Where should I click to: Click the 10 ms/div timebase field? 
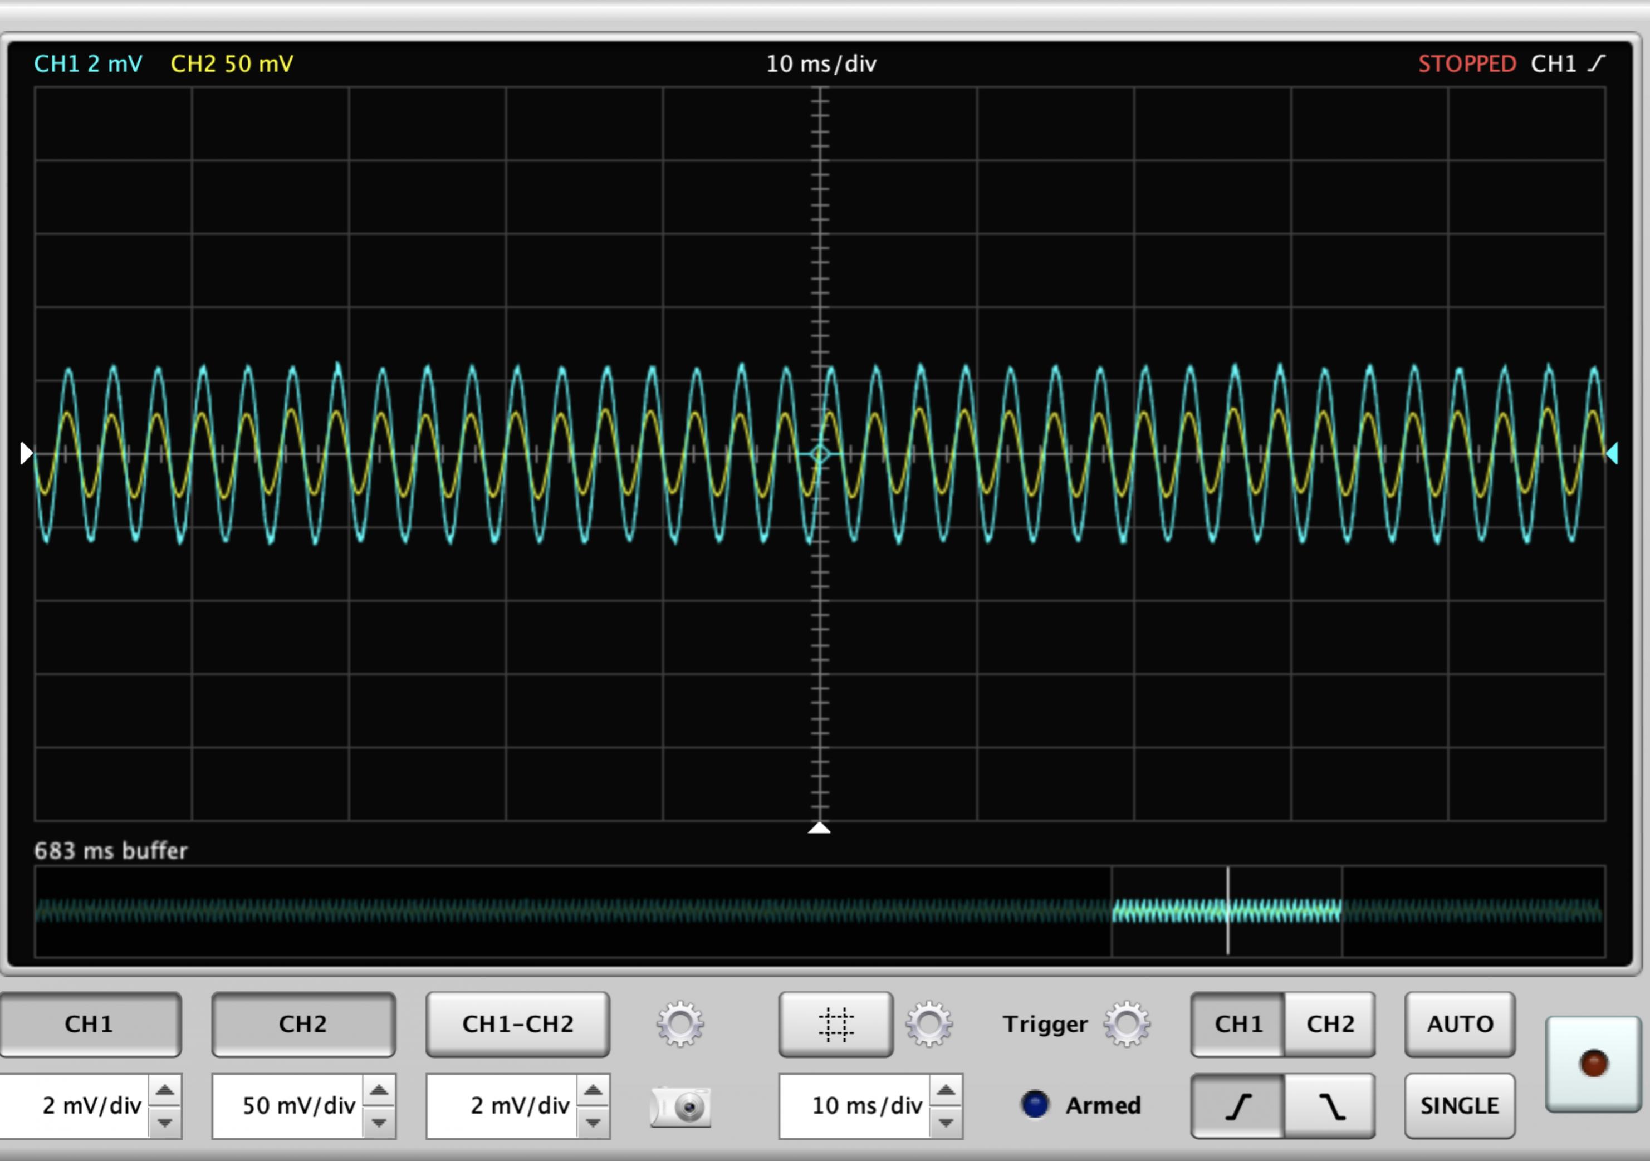(x=855, y=1106)
